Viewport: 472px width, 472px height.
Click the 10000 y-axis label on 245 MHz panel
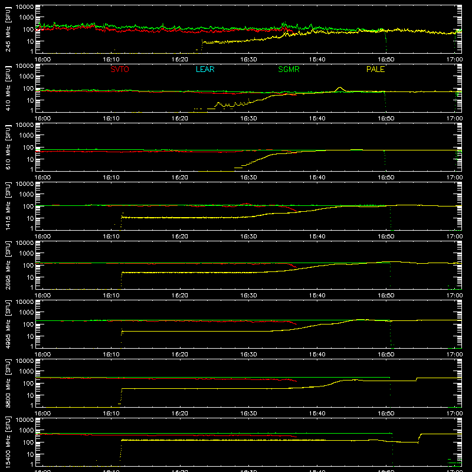pyautogui.click(x=25, y=7)
